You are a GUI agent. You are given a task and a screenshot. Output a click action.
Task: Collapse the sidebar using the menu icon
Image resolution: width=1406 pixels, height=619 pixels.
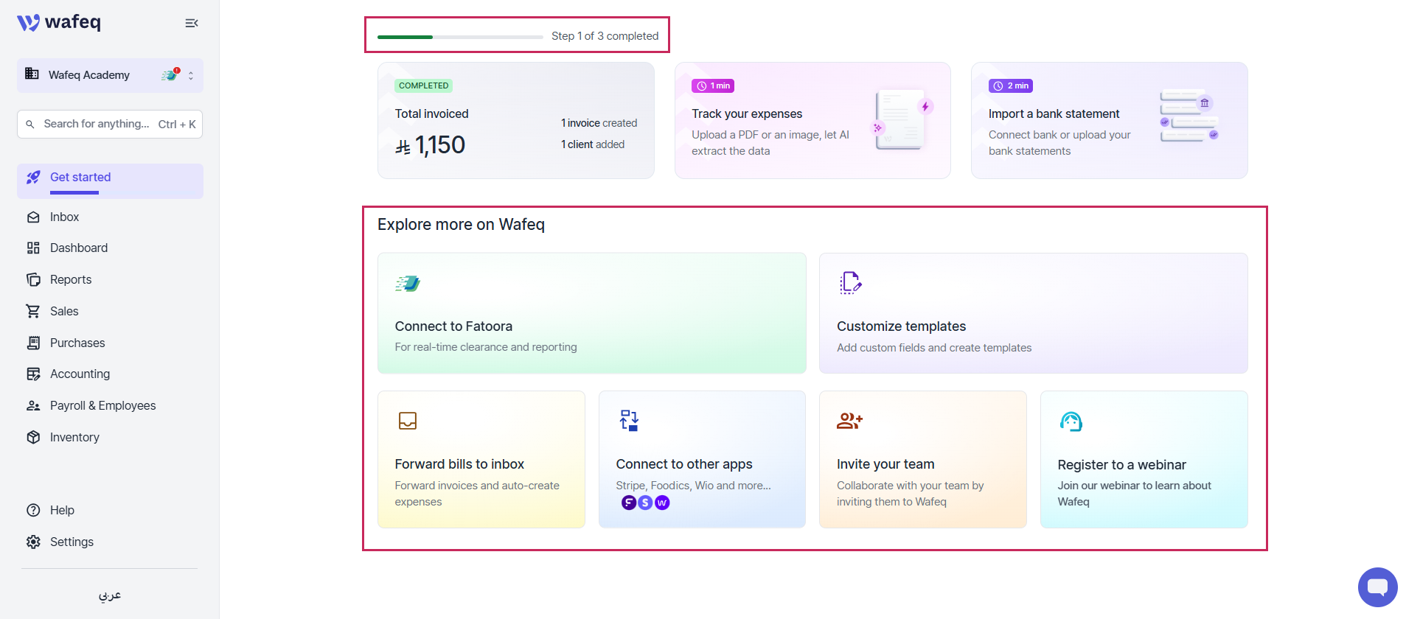pos(191,23)
